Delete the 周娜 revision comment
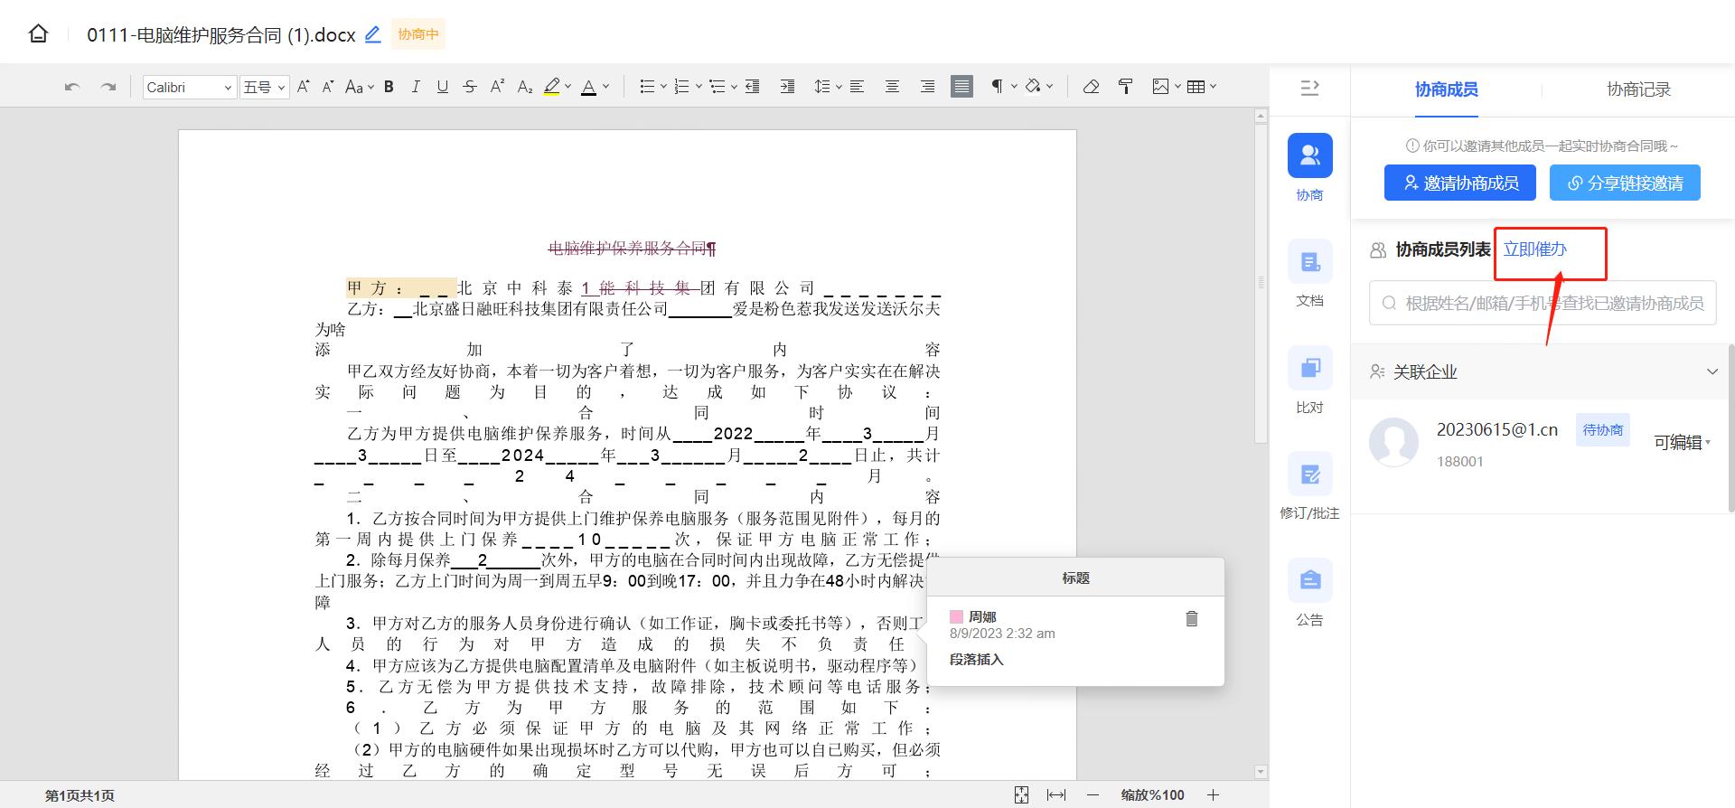 [1191, 619]
